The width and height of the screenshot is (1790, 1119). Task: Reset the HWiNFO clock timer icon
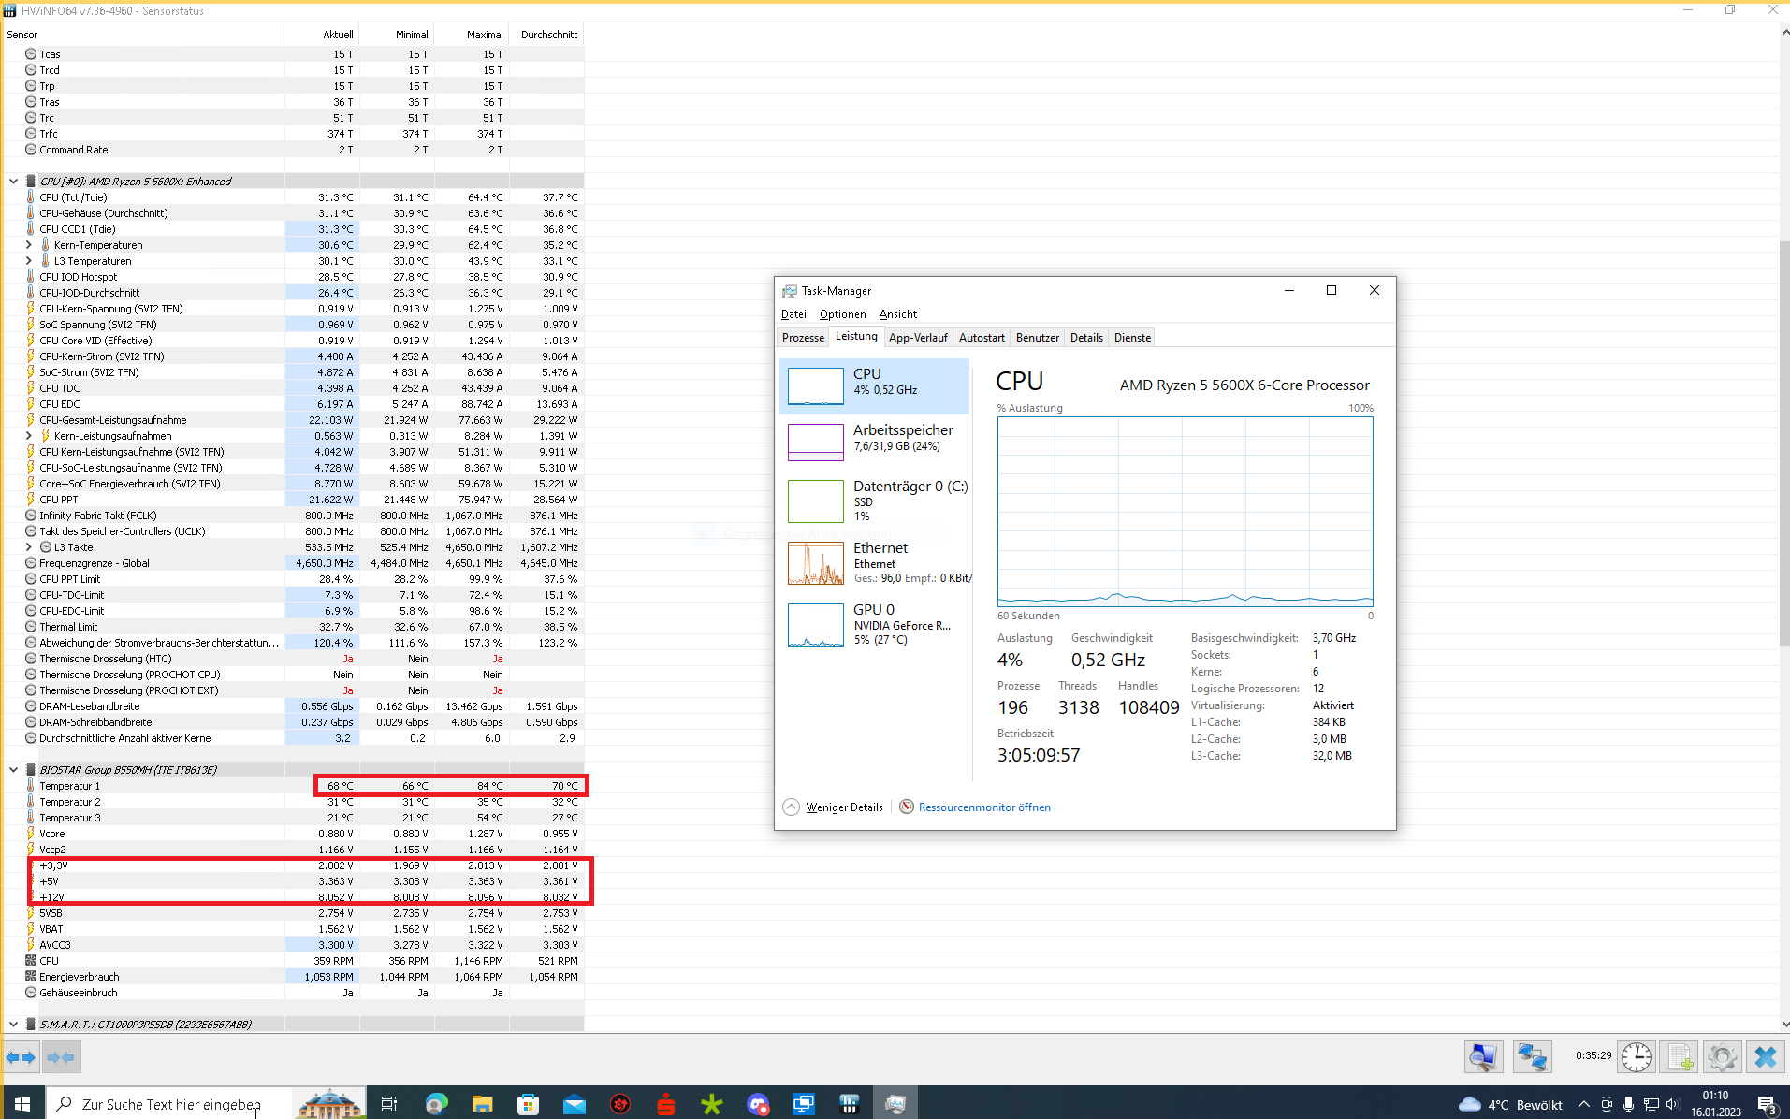tap(1636, 1057)
